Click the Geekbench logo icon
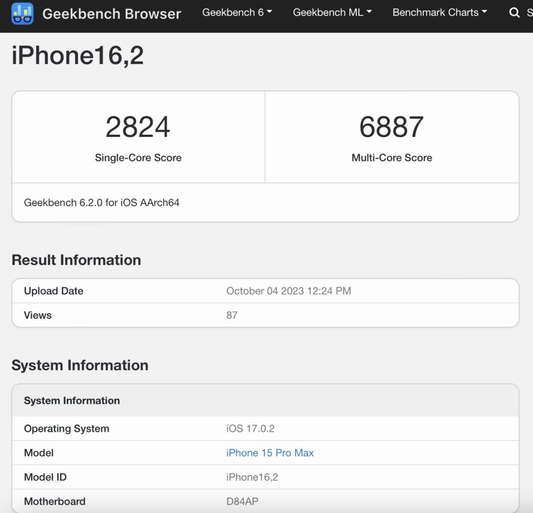 pos(22,14)
